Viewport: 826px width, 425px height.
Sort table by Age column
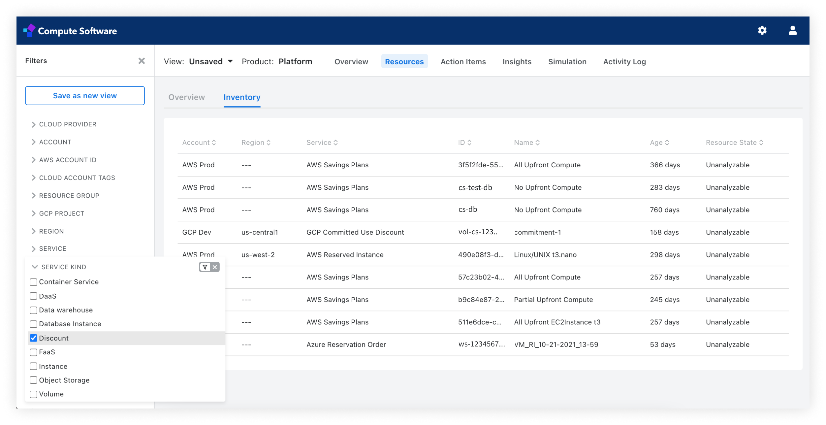pyautogui.click(x=659, y=143)
